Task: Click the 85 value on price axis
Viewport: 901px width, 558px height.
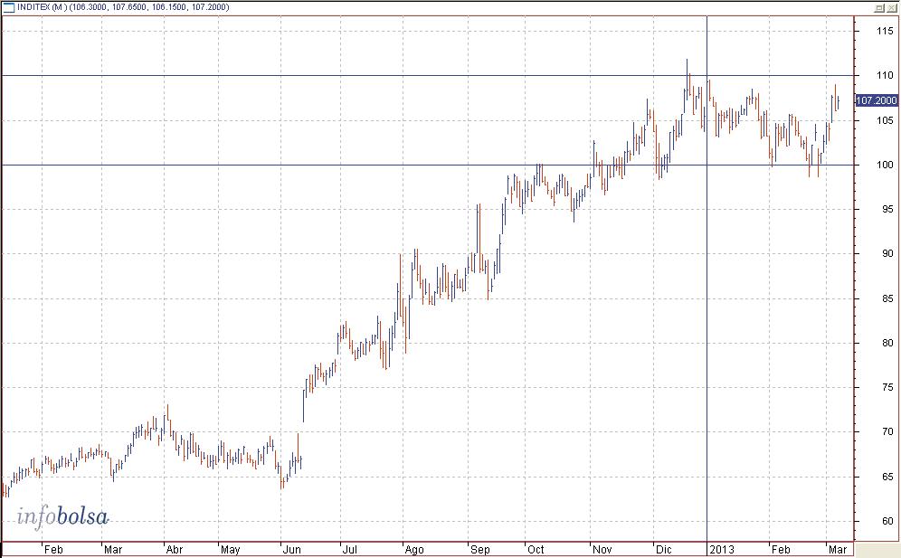Action: point(887,298)
